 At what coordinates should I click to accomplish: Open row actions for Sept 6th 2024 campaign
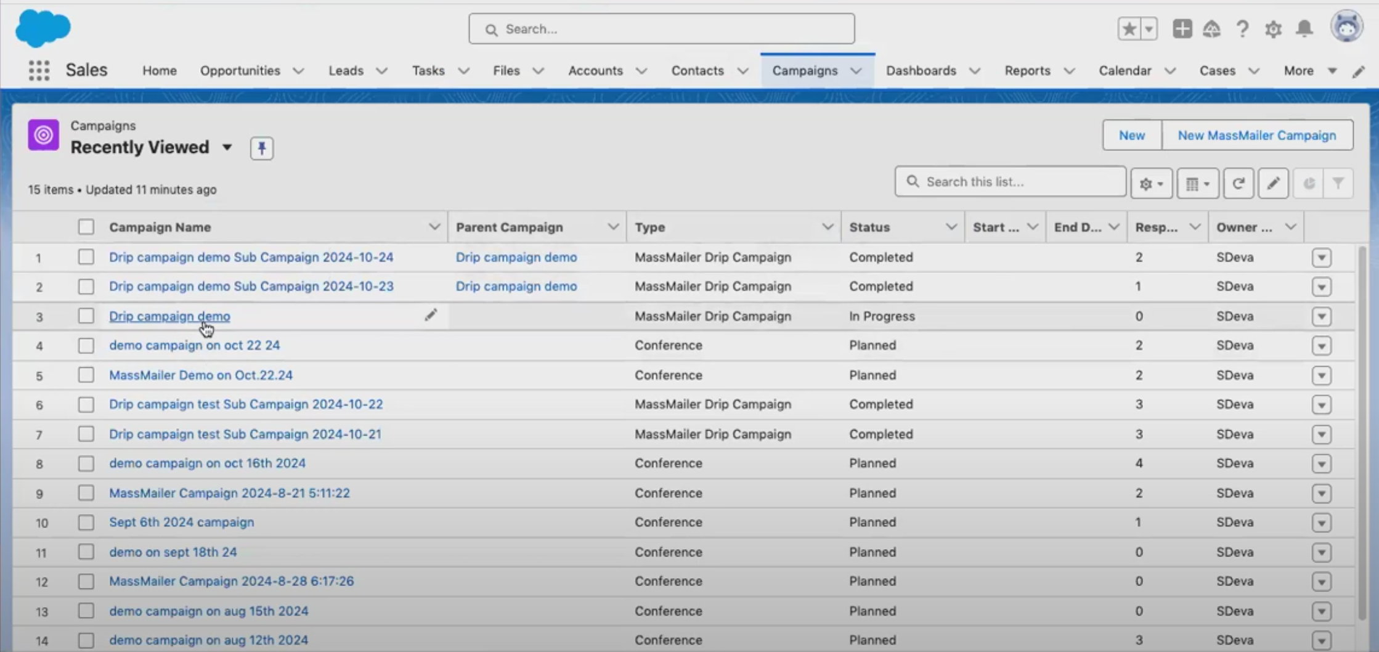1322,523
